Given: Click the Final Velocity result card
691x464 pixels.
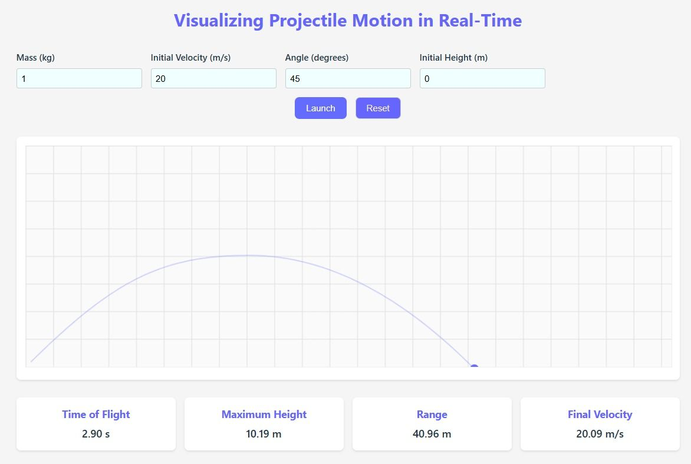Looking at the screenshot, I should coord(600,423).
